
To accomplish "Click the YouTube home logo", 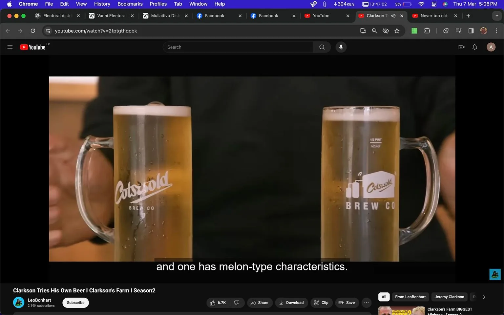I will [32, 47].
